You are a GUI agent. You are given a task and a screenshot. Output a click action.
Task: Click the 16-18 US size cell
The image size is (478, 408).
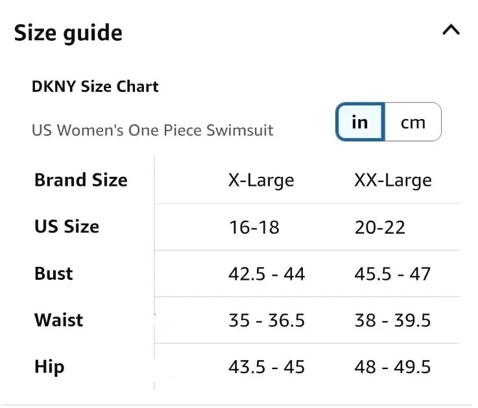(x=254, y=227)
